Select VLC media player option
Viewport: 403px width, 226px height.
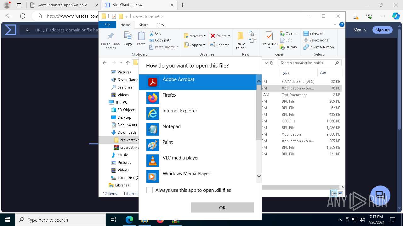198,161
